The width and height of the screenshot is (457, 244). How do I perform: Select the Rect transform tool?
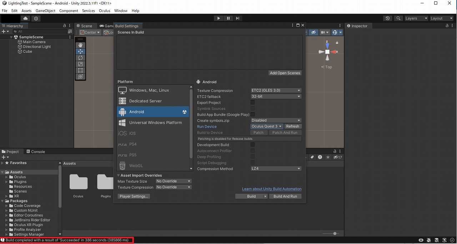coord(80,71)
